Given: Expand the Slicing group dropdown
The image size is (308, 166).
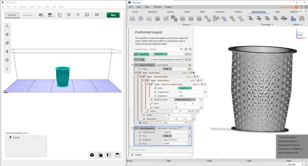Looking at the screenshot, I should pos(187,25).
